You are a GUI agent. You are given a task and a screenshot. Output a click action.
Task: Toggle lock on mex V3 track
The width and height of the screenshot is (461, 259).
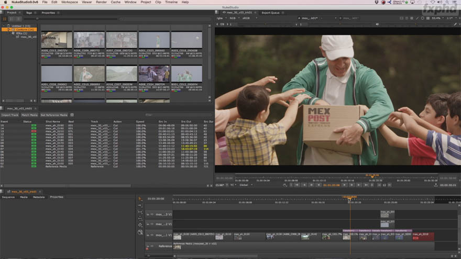point(148,215)
